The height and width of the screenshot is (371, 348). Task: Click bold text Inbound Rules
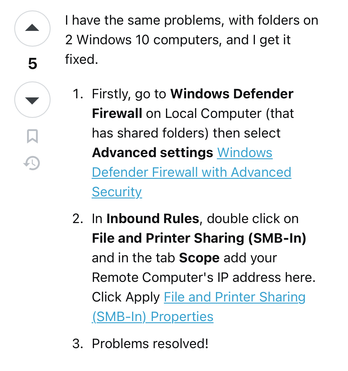pyautogui.click(x=153, y=219)
